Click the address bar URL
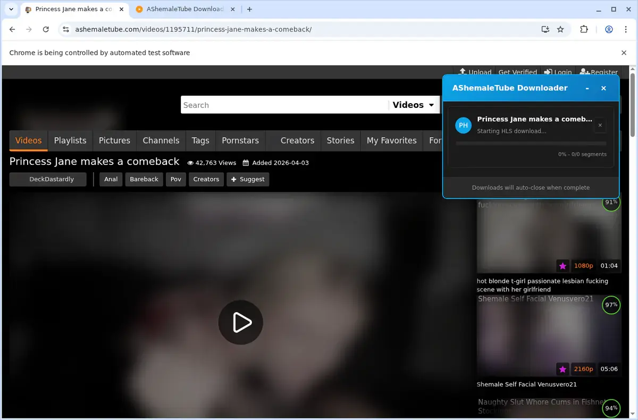 click(193, 29)
